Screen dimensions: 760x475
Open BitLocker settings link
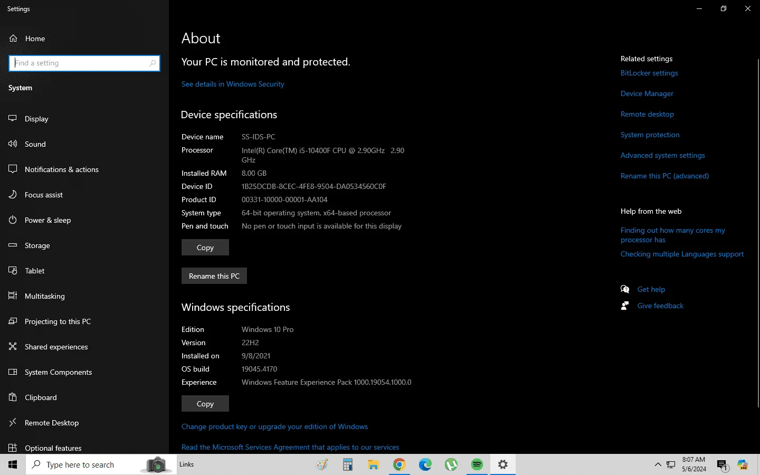(x=649, y=73)
